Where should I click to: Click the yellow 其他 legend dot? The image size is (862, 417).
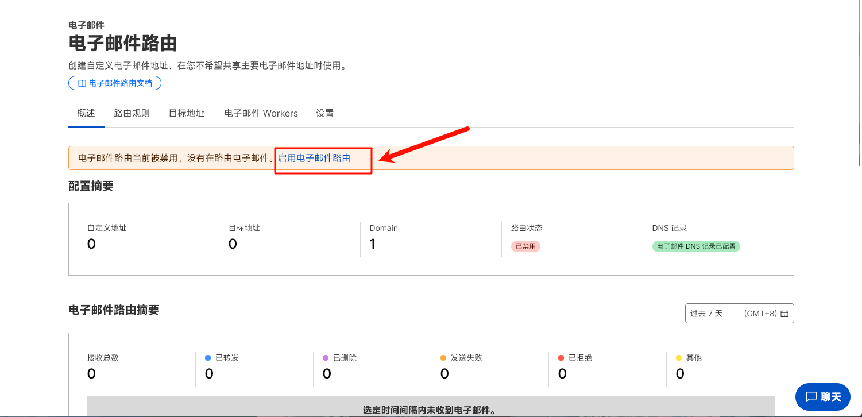tap(679, 358)
